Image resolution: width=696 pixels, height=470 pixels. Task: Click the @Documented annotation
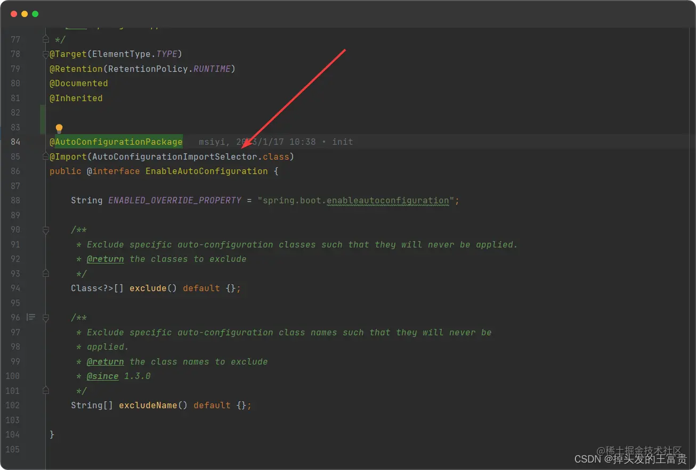click(x=79, y=83)
